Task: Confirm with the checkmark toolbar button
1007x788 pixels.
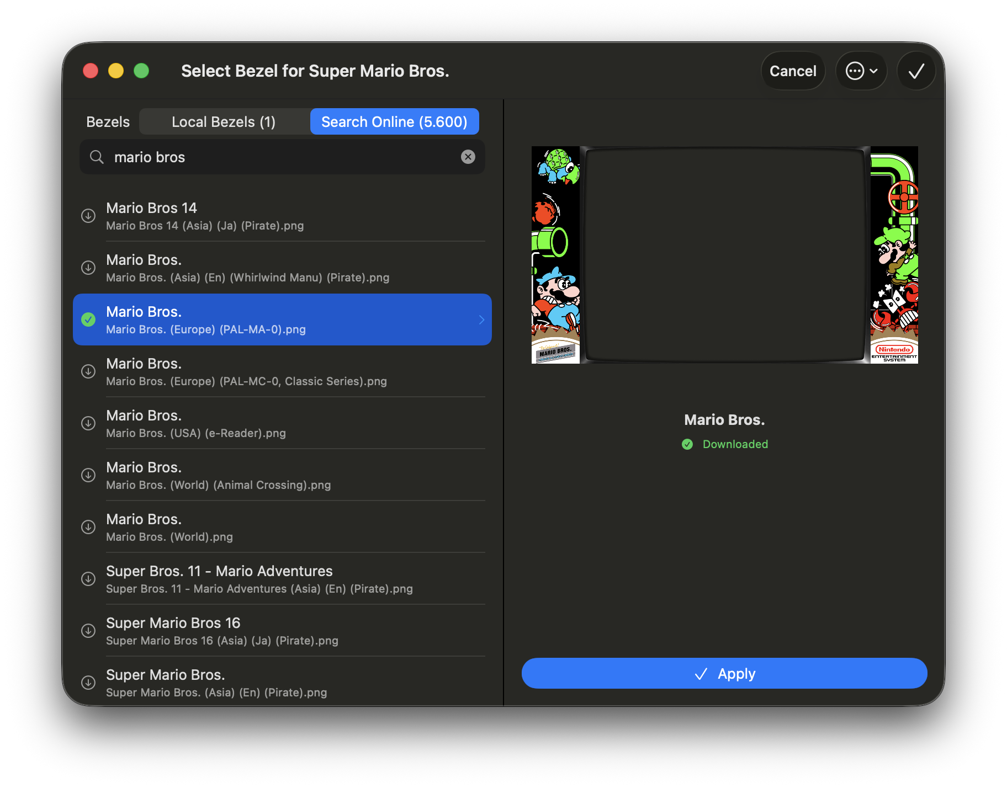Action: tap(916, 71)
